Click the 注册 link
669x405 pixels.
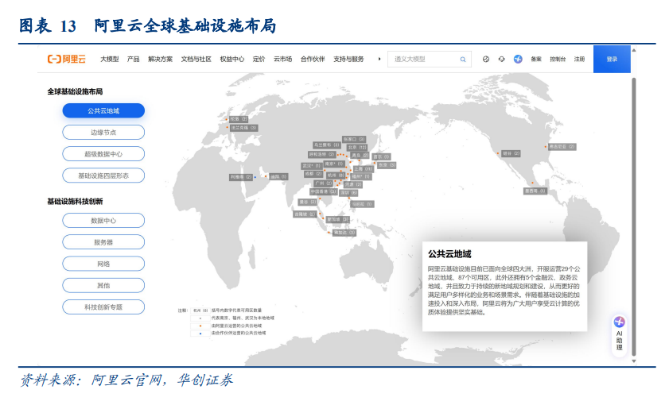click(579, 59)
